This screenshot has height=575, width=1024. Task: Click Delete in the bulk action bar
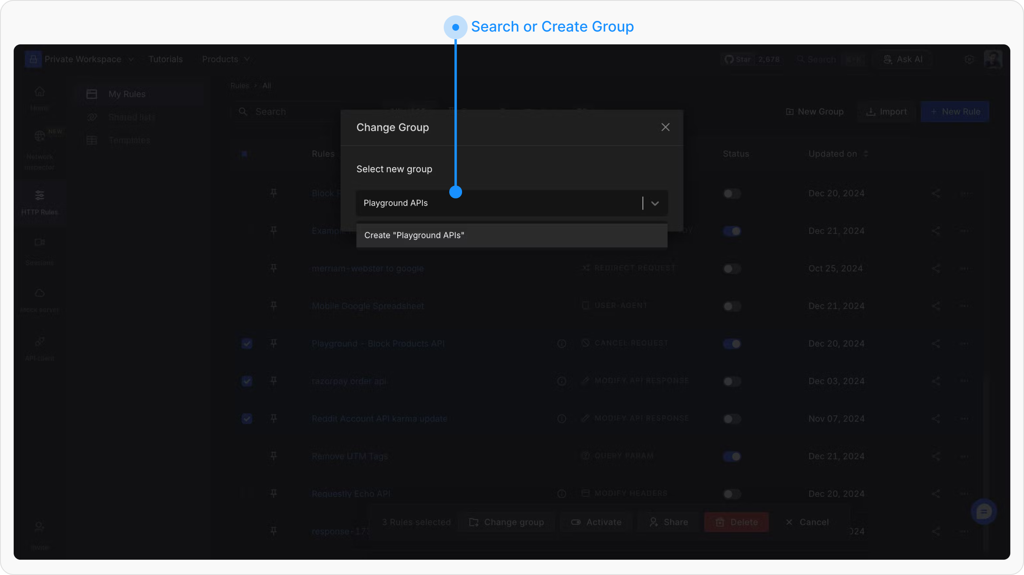click(x=736, y=522)
